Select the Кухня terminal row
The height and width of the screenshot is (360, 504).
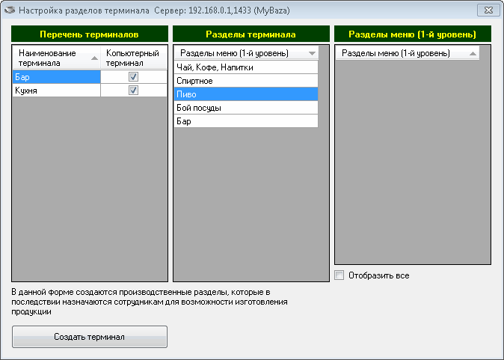pyautogui.click(x=56, y=90)
